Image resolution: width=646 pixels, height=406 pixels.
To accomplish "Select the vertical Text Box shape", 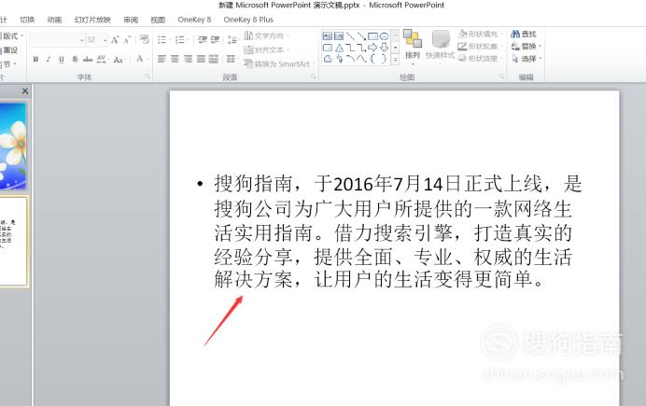I will coord(339,36).
